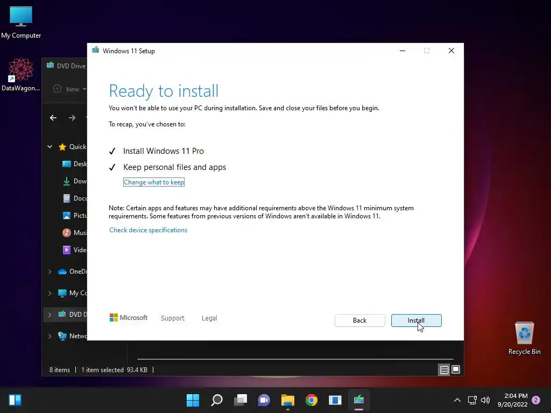551x413 pixels.
Task: Open taskbar Search magnifier
Action: pos(216,400)
